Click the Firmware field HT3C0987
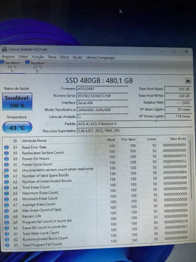 pos(102,89)
